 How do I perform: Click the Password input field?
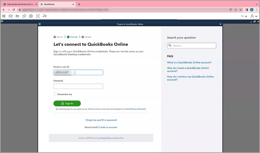pos(78,86)
